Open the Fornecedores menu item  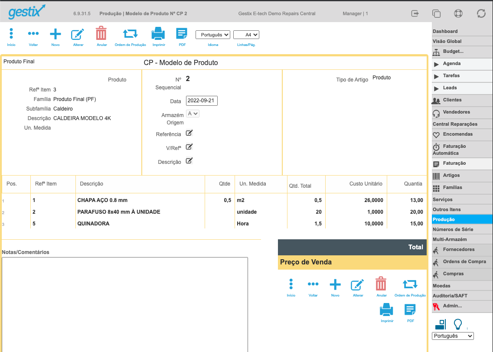pyautogui.click(x=462, y=250)
